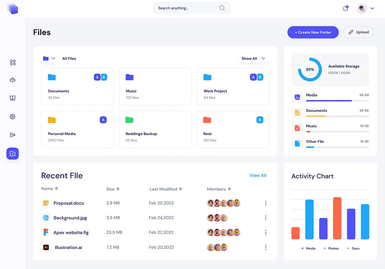This screenshot has height=269, width=385.
Task: Open more options for Illustration.ai
Action: [266, 248]
